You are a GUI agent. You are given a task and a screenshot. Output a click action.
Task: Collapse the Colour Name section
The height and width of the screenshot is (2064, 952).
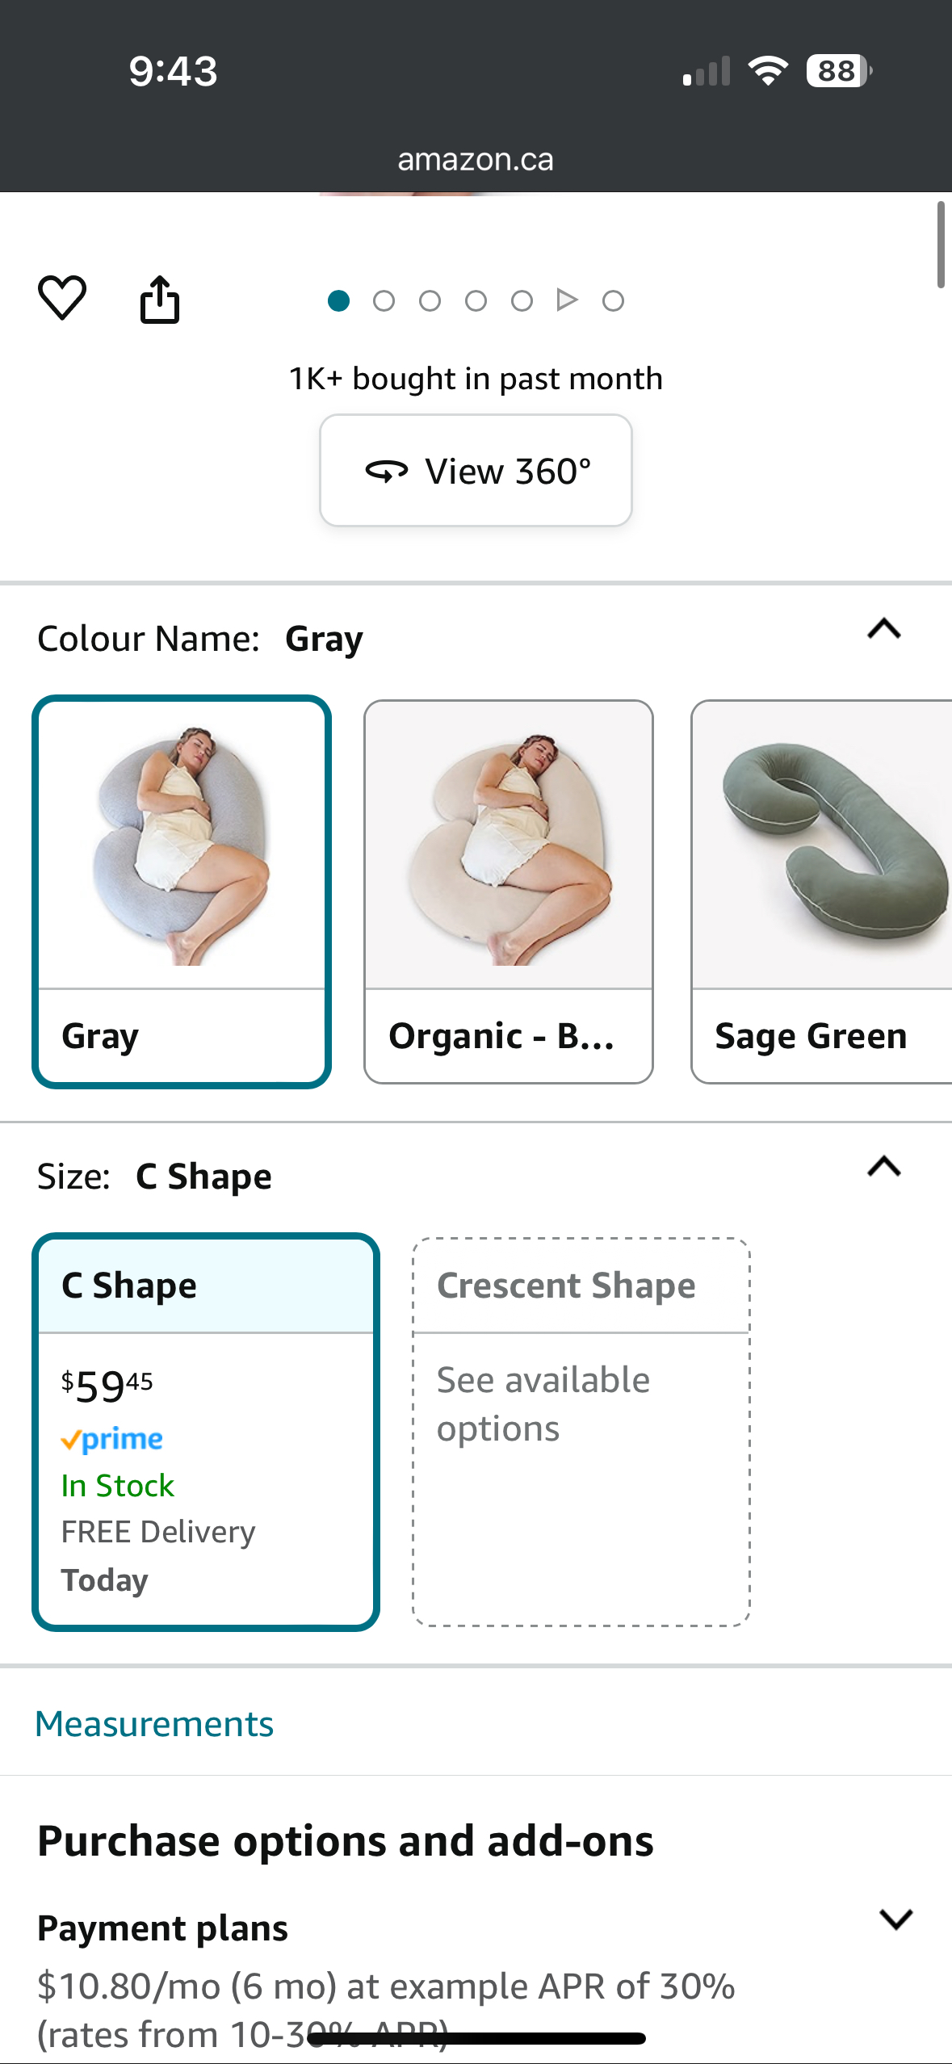coord(884,629)
